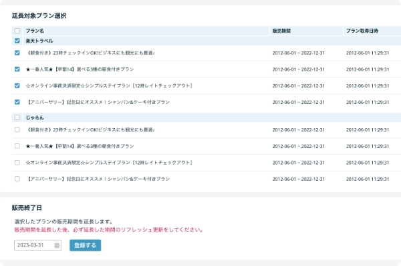The image size is (401, 266).
Task: Click the 楽天トラベル group label
Action: tap(39, 41)
